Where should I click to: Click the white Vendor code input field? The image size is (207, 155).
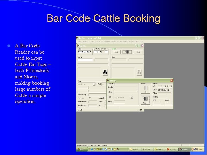(85, 60)
